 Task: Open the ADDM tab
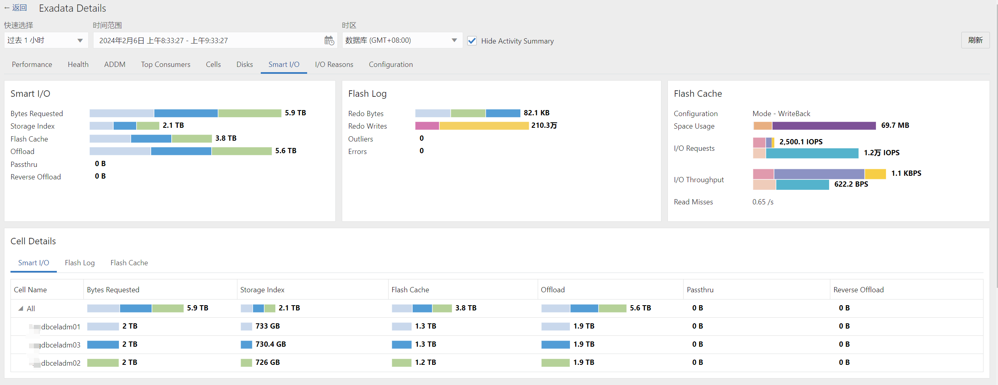tap(114, 65)
